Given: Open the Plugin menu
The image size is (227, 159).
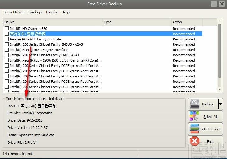Looking at the screenshot, I should (x=51, y=12).
